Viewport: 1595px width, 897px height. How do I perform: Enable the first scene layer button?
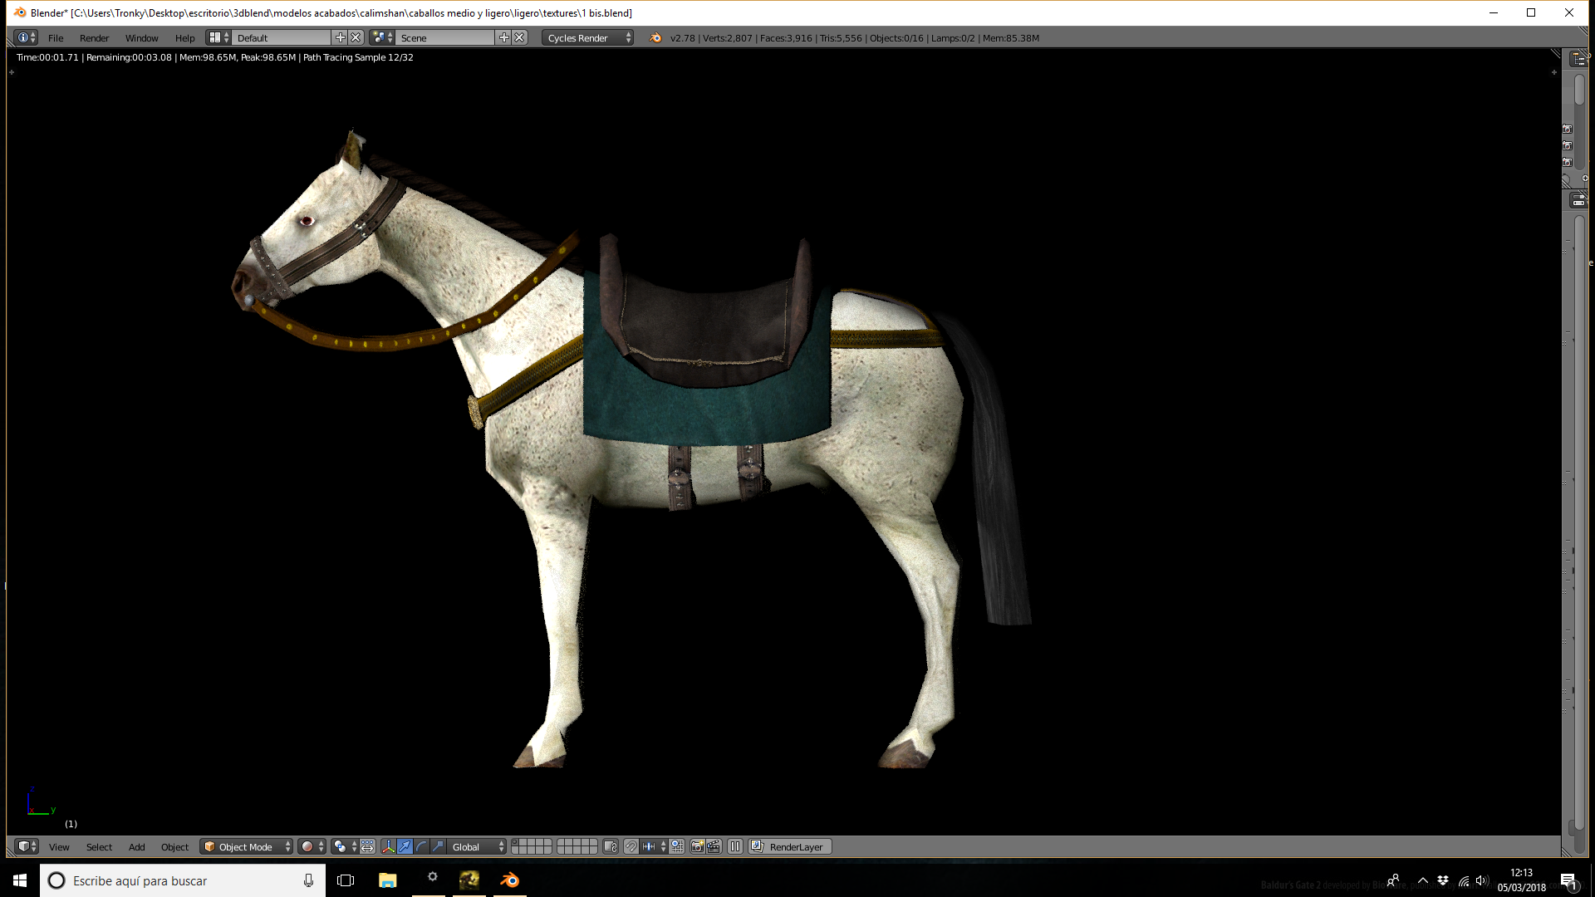click(515, 843)
